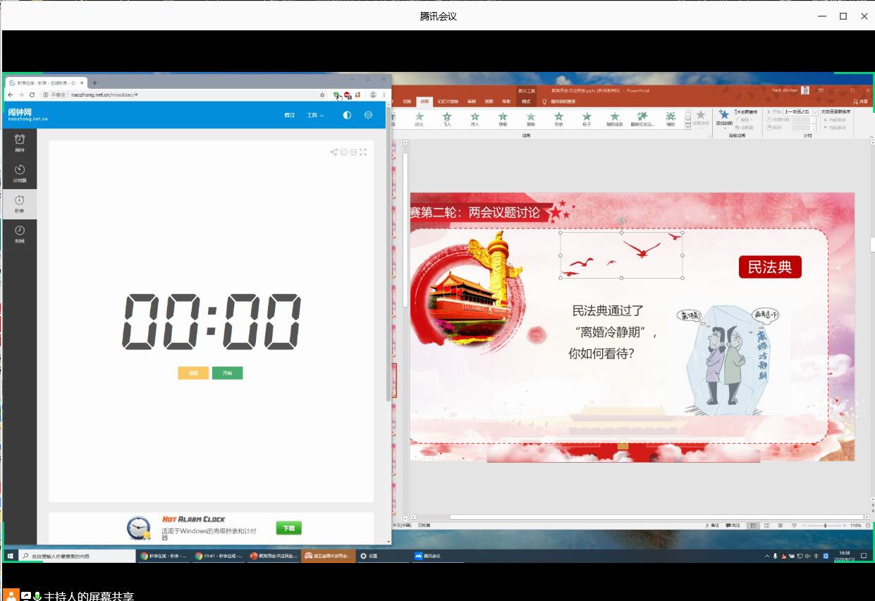Open the 格式 (Format) picture tools tab

pyautogui.click(x=526, y=102)
